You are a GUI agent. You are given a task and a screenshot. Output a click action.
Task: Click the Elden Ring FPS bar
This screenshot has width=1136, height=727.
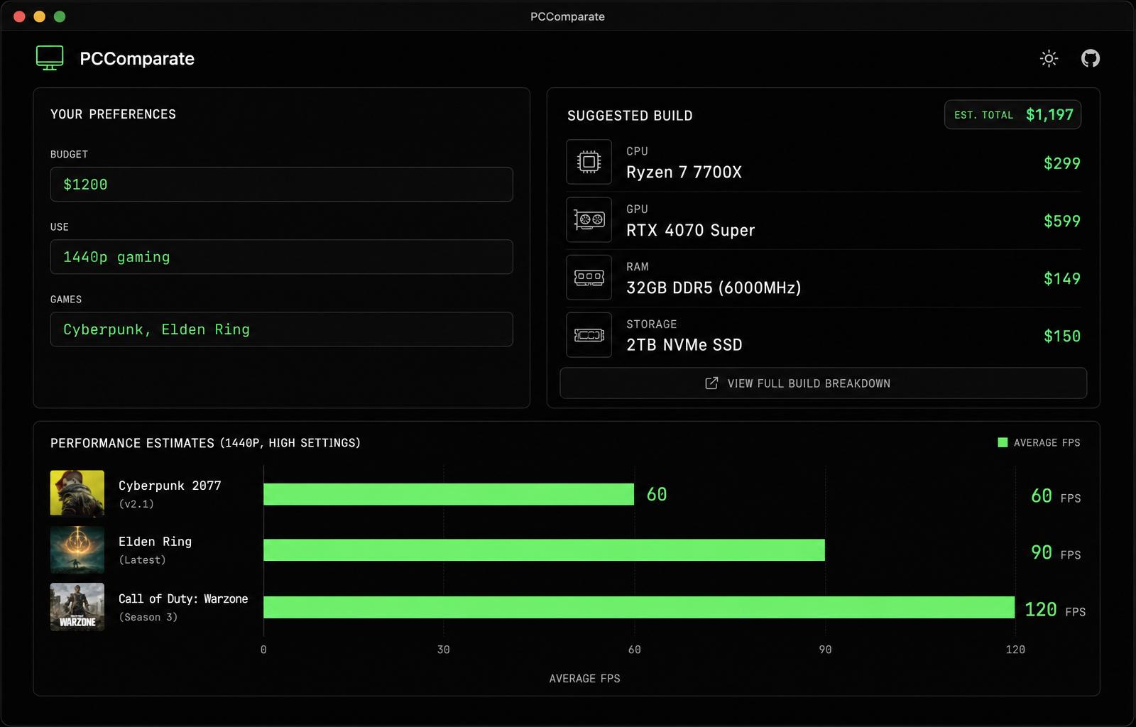pyautogui.click(x=544, y=550)
